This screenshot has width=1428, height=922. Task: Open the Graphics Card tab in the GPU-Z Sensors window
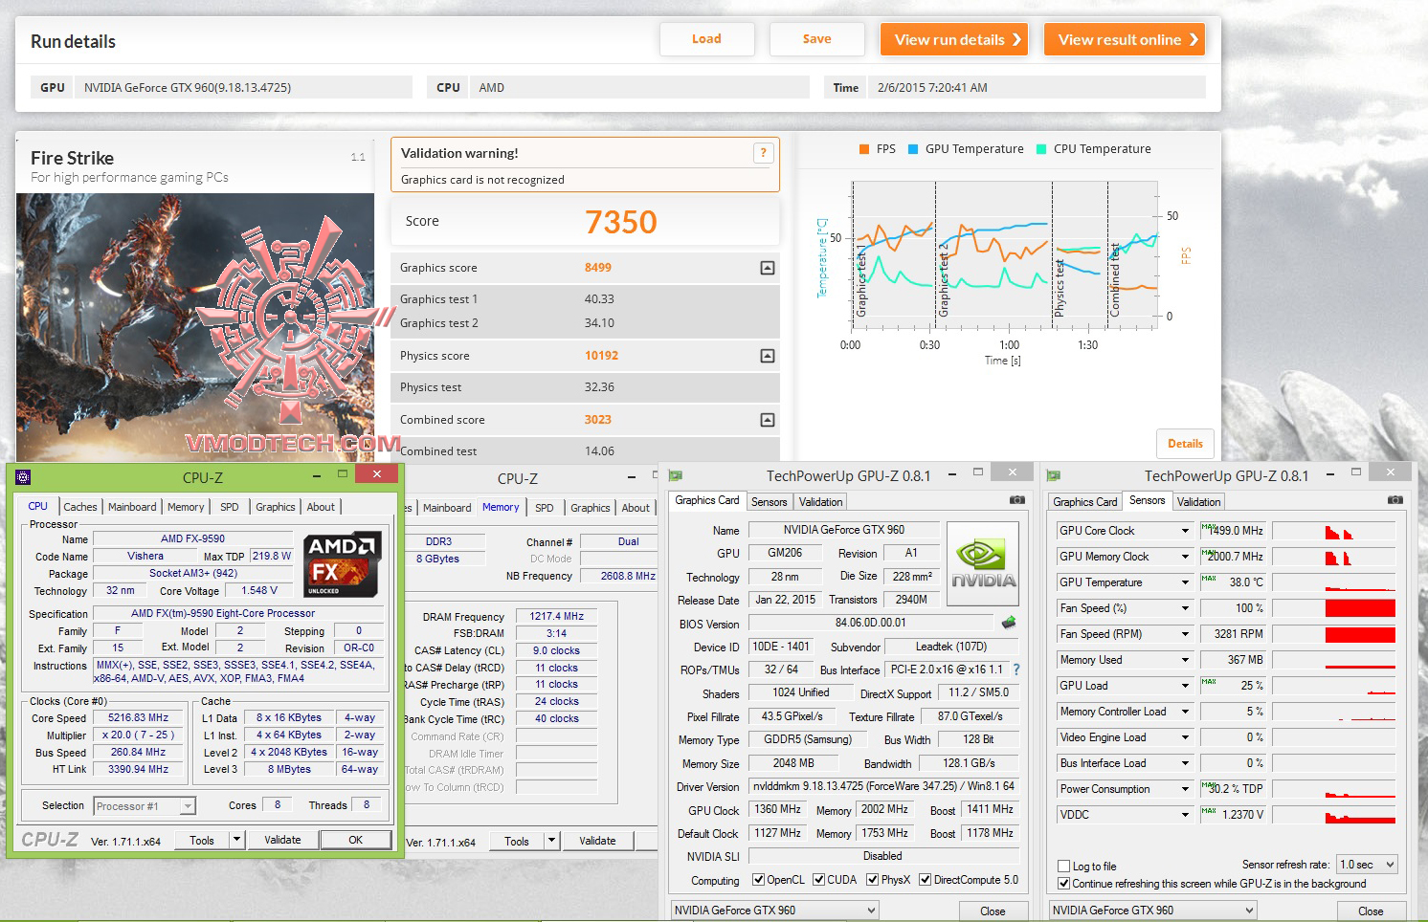[1084, 502]
